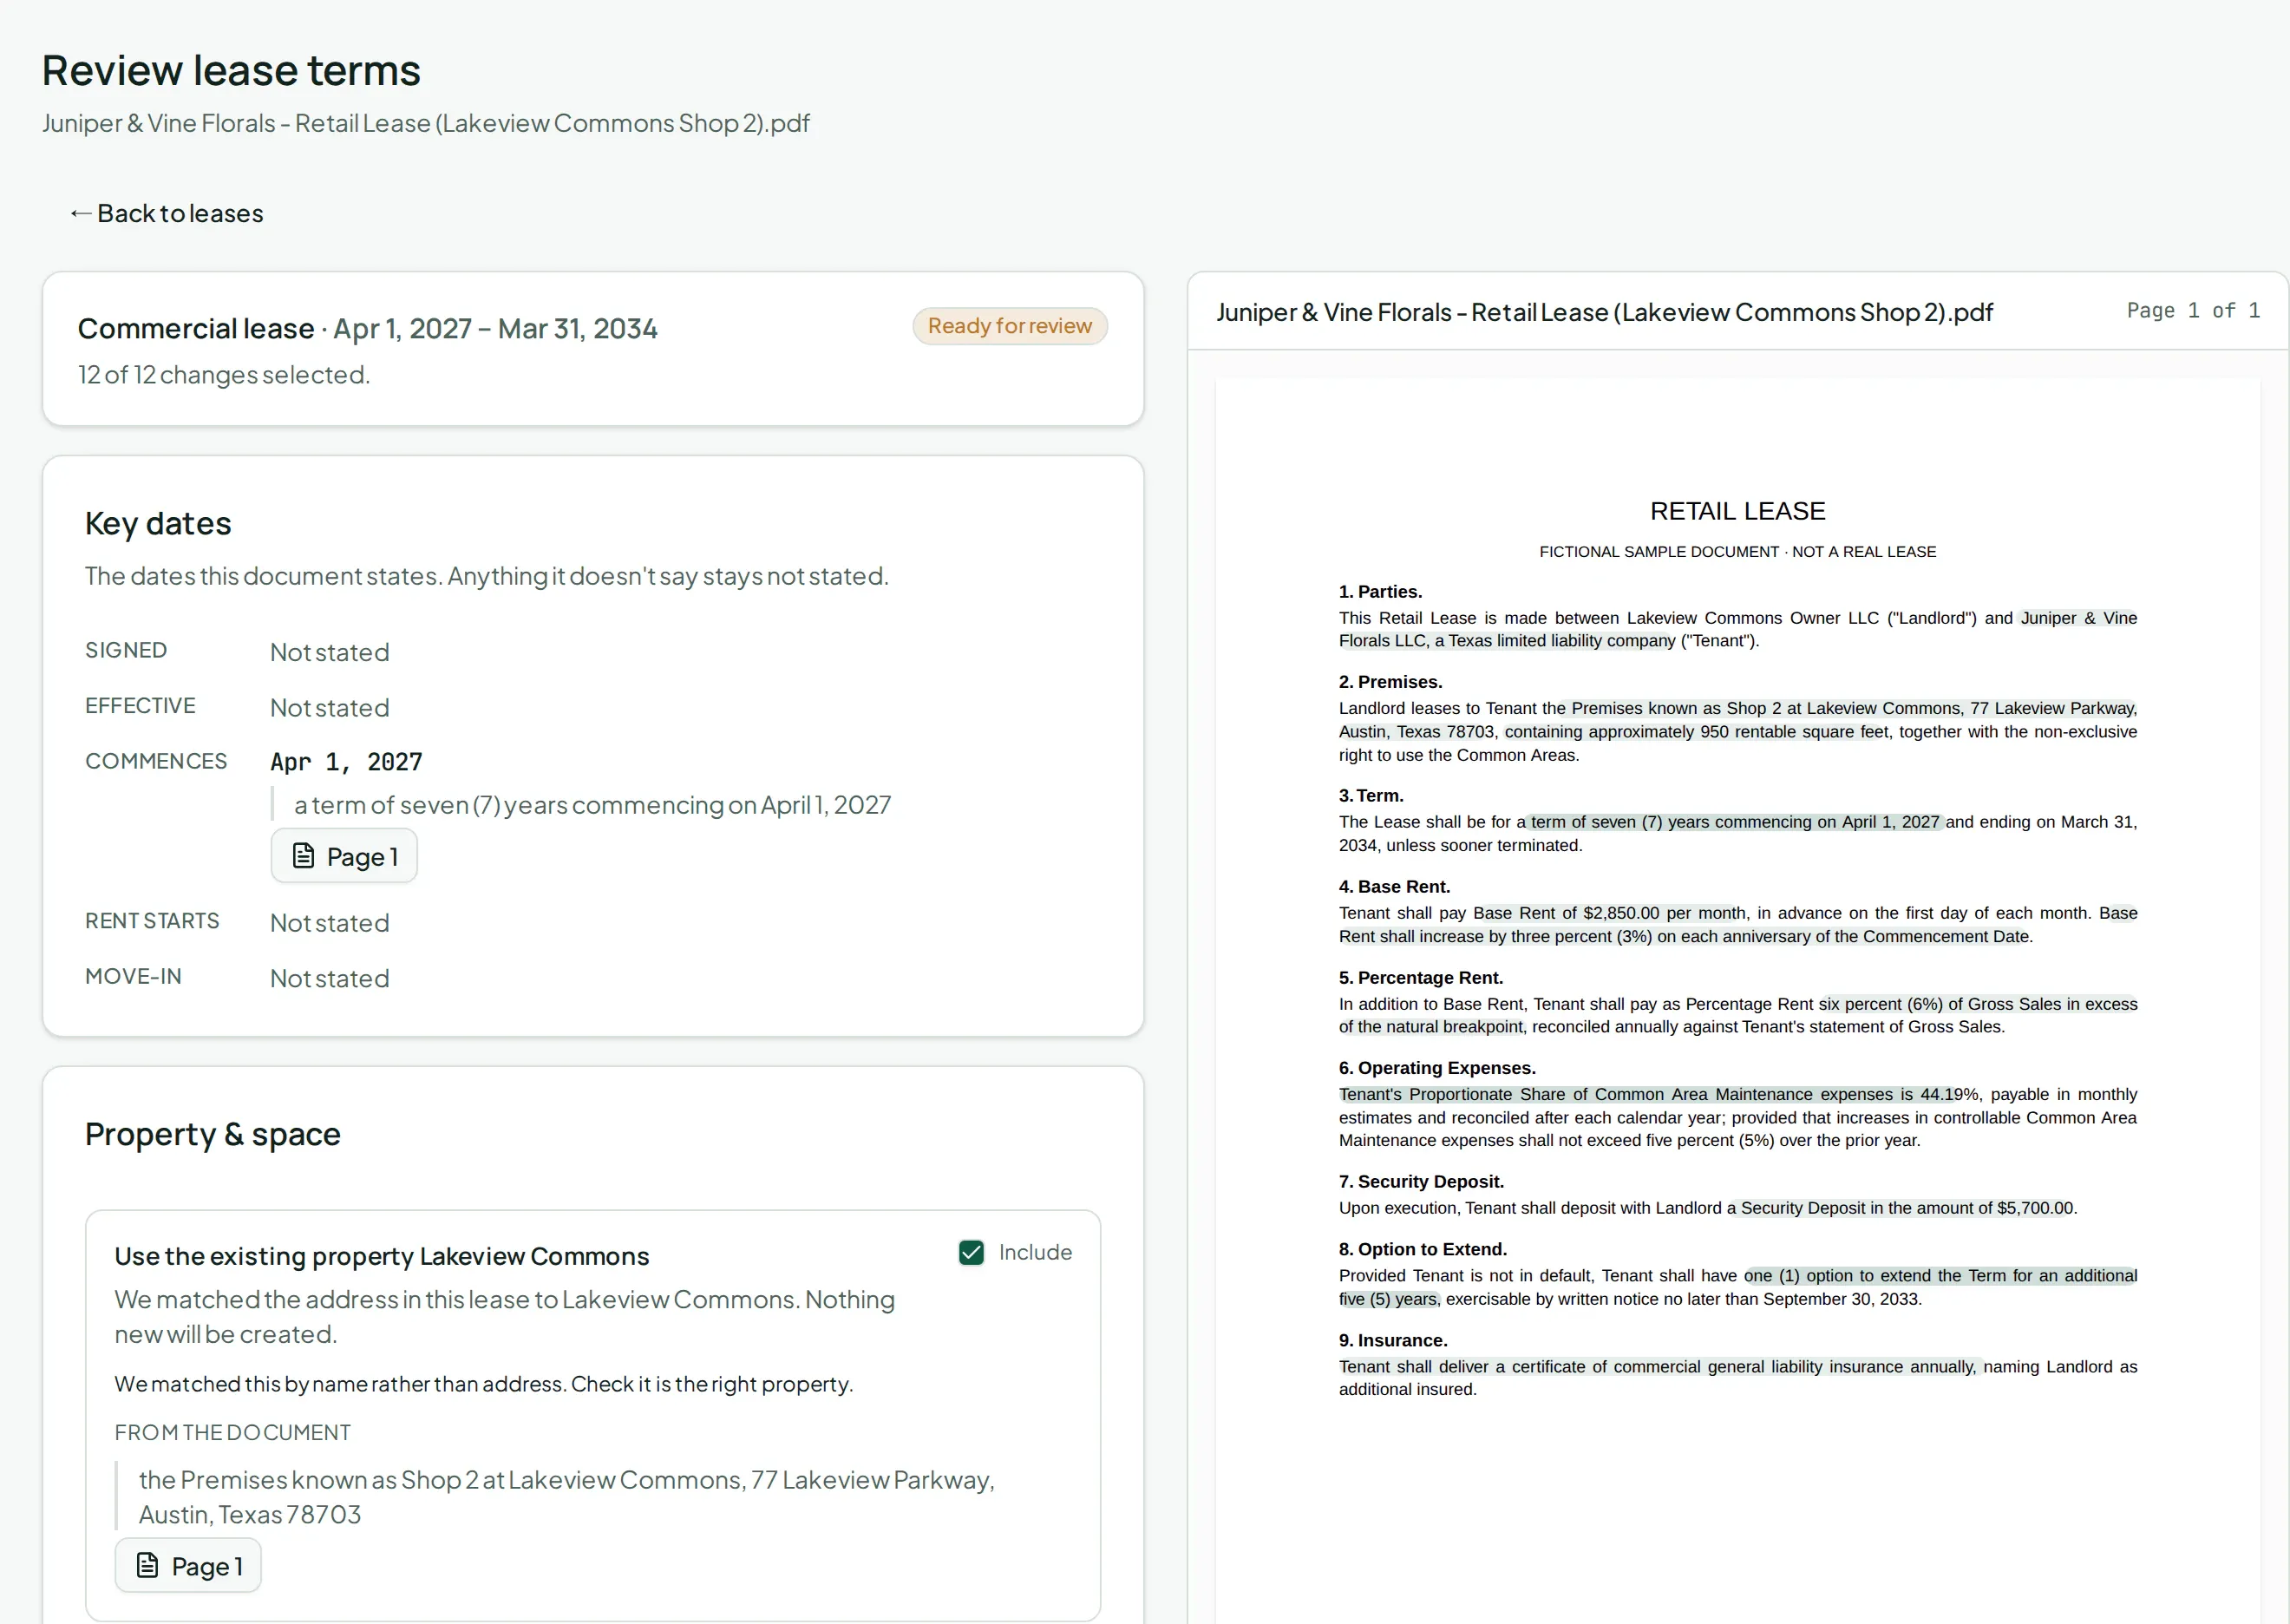Click highlighted 'Juniper & Vine' tenant name in document
This screenshot has height=1624, width=2290.
[2079, 618]
